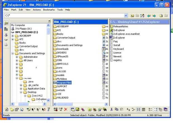Open the Tools menu
The height and width of the screenshot is (130, 173).
60,10
